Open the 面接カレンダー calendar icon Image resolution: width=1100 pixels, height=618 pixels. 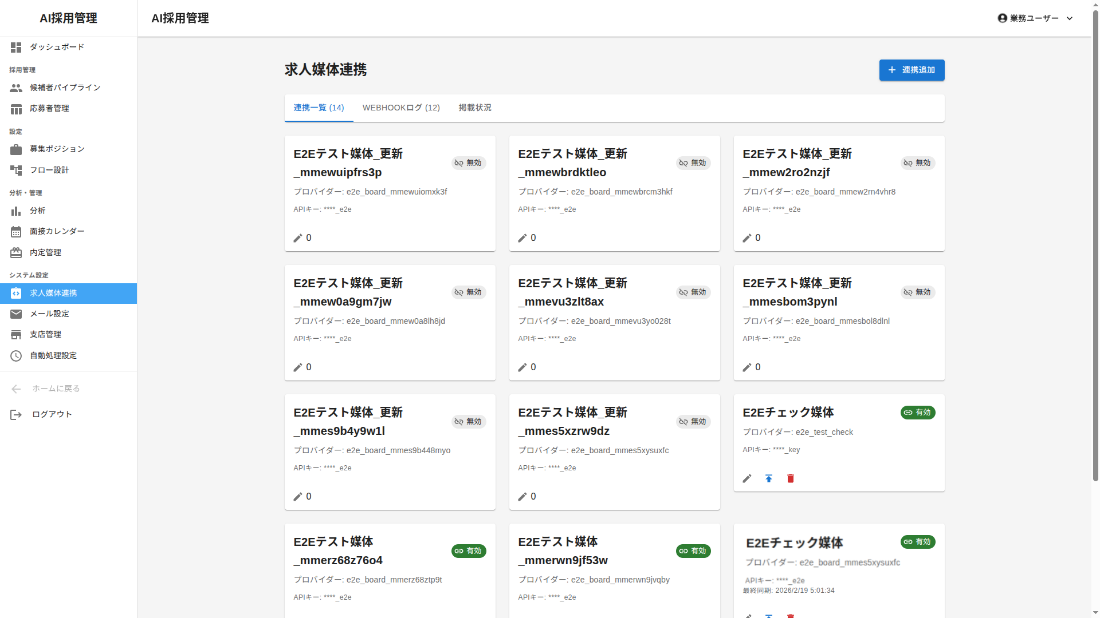[x=16, y=232]
